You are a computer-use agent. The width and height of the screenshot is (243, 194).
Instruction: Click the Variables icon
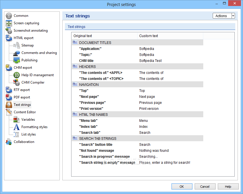17,120
